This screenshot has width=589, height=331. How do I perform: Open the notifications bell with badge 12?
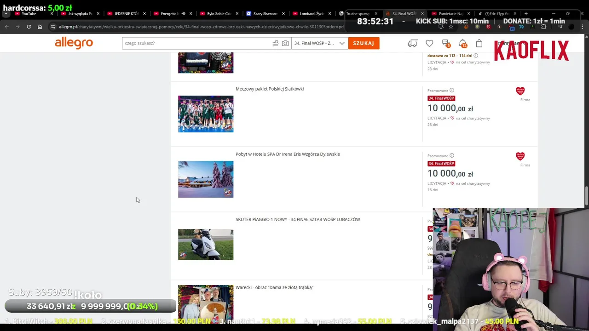(x=462, y=43)
